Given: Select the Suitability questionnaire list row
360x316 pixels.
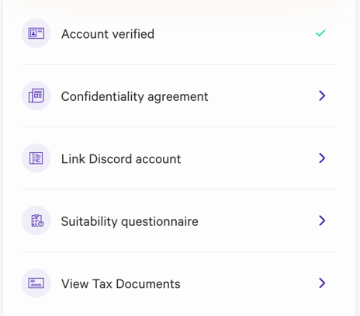Looking at the screenshot, I should click(179, 221).
